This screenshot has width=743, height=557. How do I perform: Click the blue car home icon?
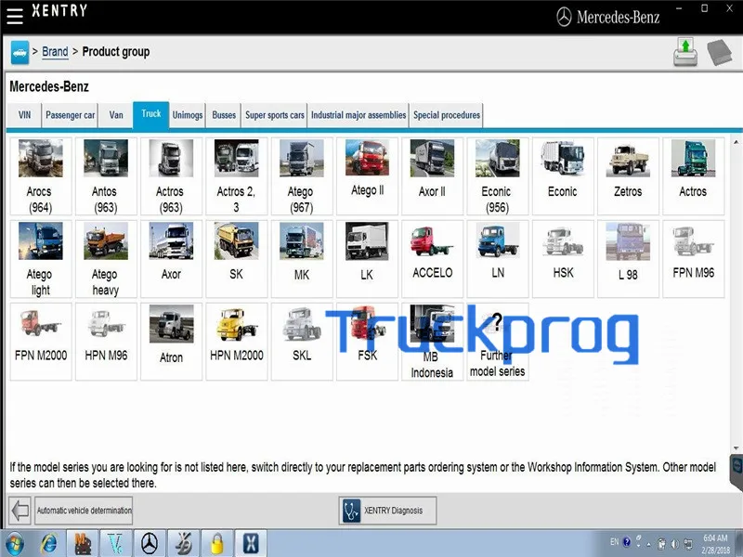click(x=20, y=52)
